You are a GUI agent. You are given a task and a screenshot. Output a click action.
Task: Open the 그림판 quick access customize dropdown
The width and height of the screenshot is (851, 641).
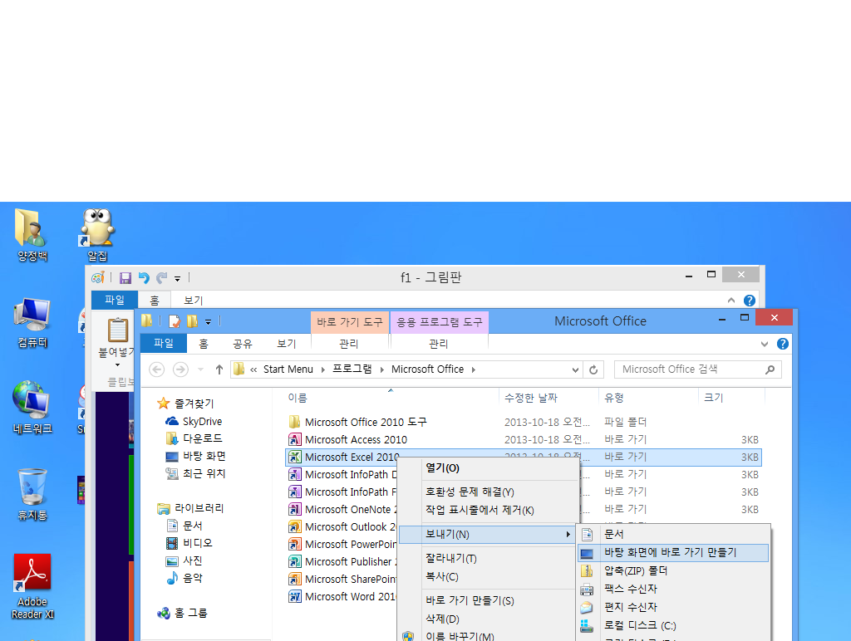178,279
